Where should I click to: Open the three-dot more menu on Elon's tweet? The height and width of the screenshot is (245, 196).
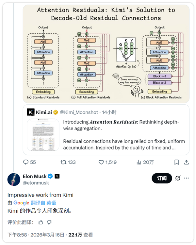tap(187, 178)
